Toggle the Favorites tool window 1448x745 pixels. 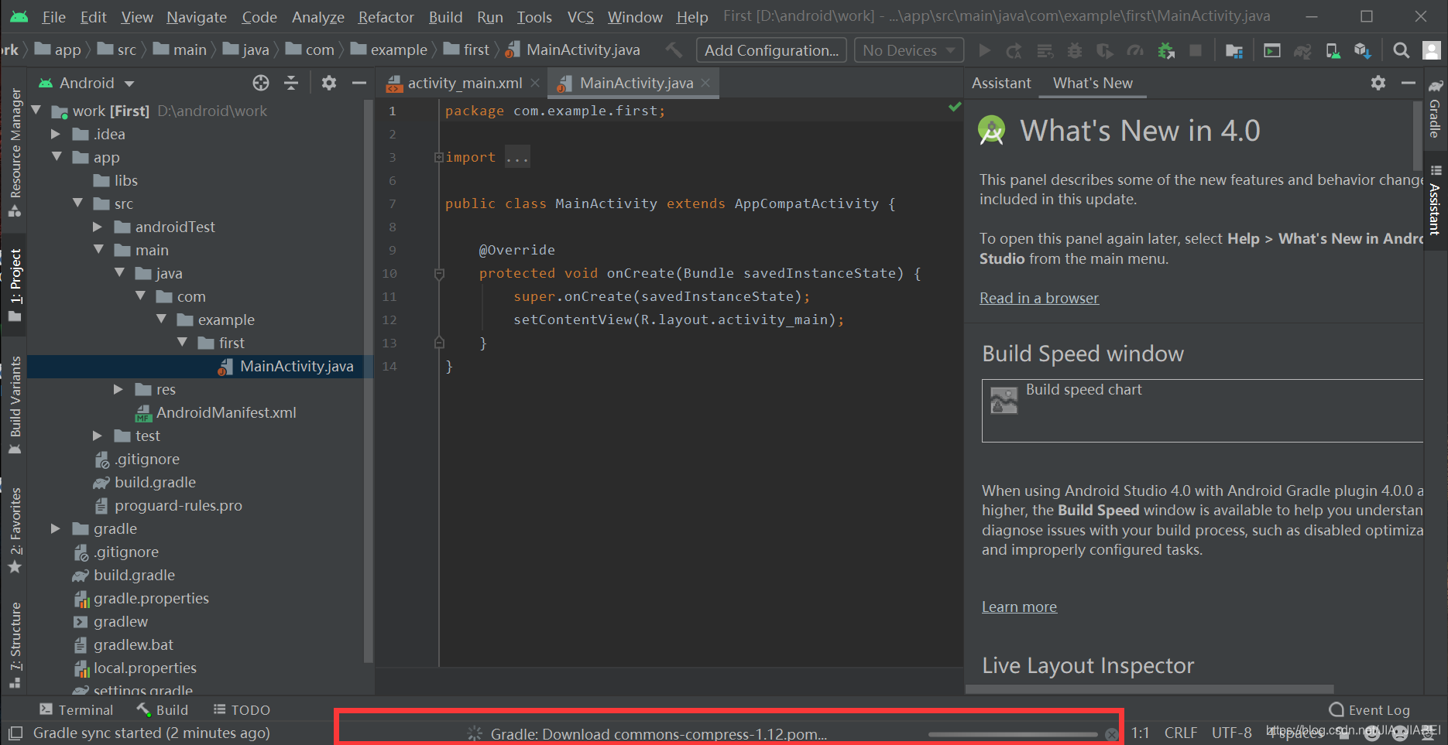click(x=15, y=531)
